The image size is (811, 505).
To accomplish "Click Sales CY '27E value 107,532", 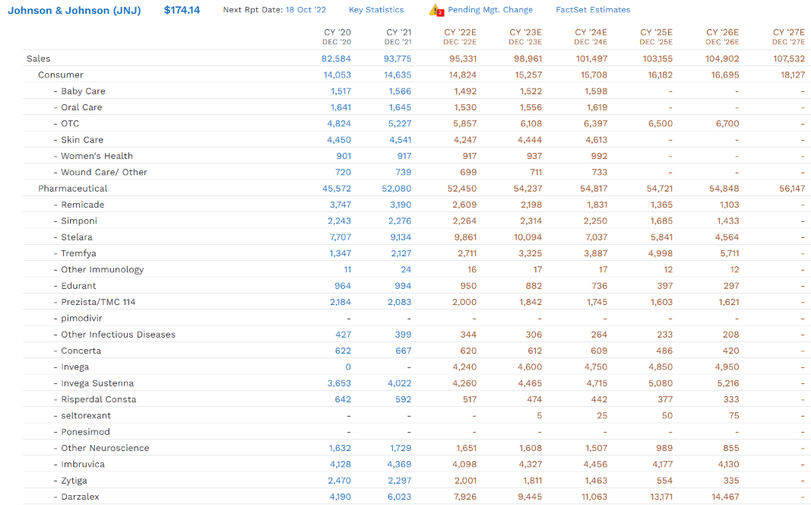I will (789, 59).
